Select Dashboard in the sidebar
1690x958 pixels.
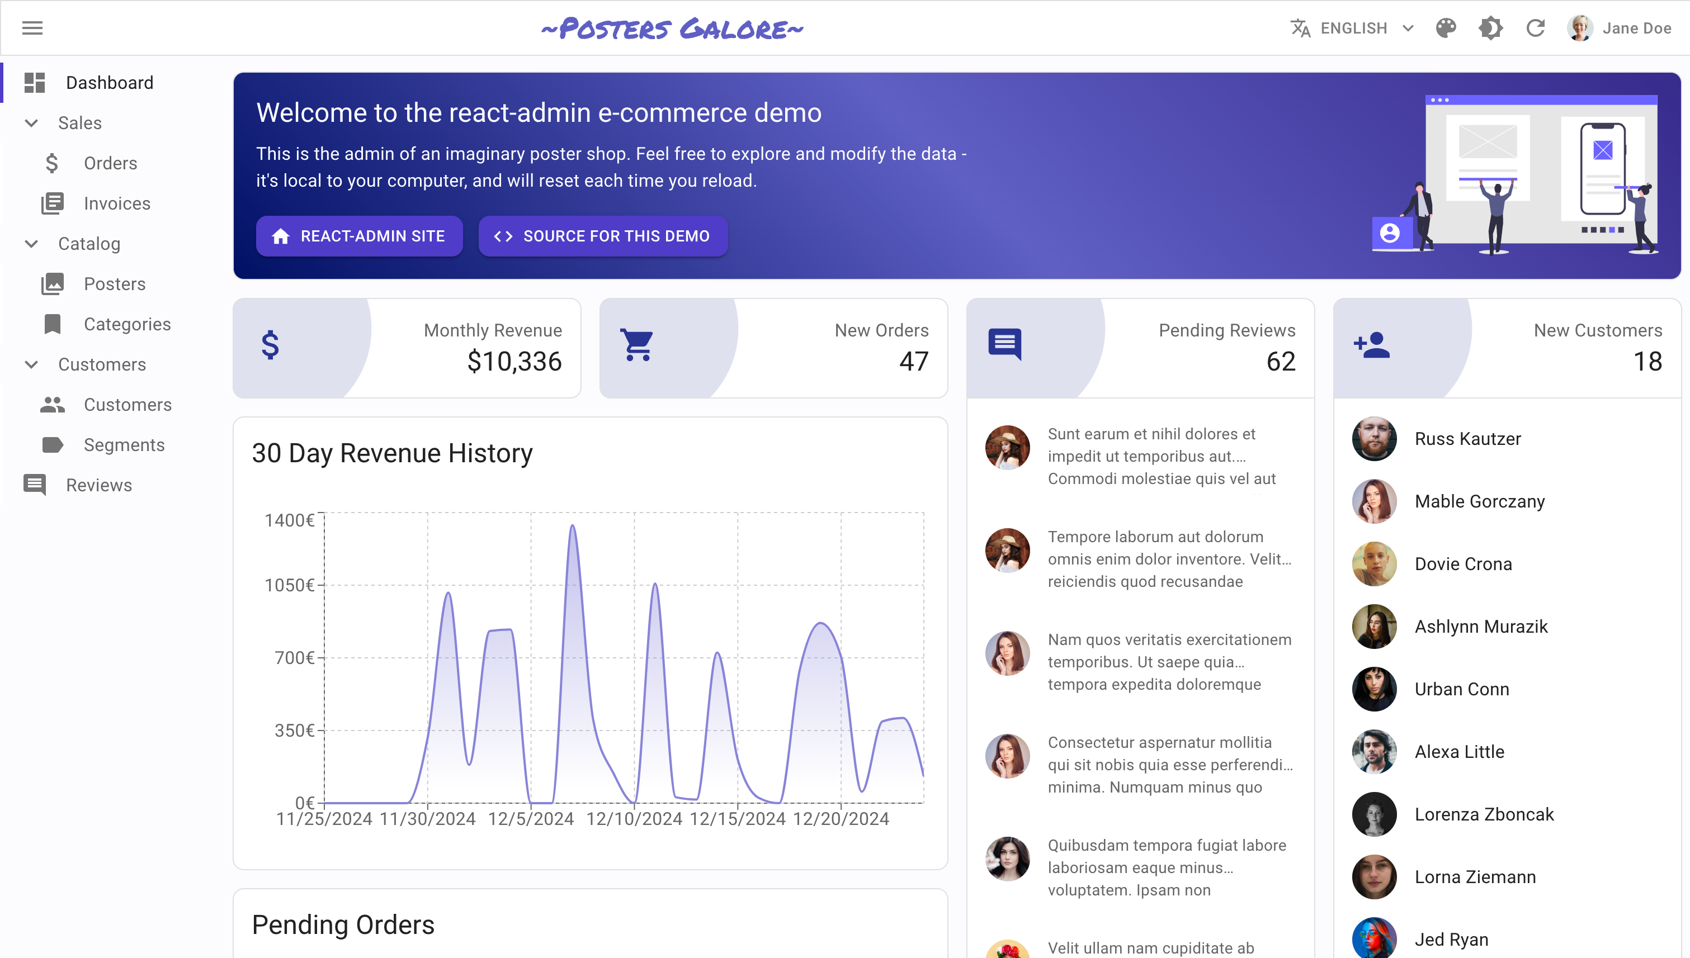[x=108, y=82]
